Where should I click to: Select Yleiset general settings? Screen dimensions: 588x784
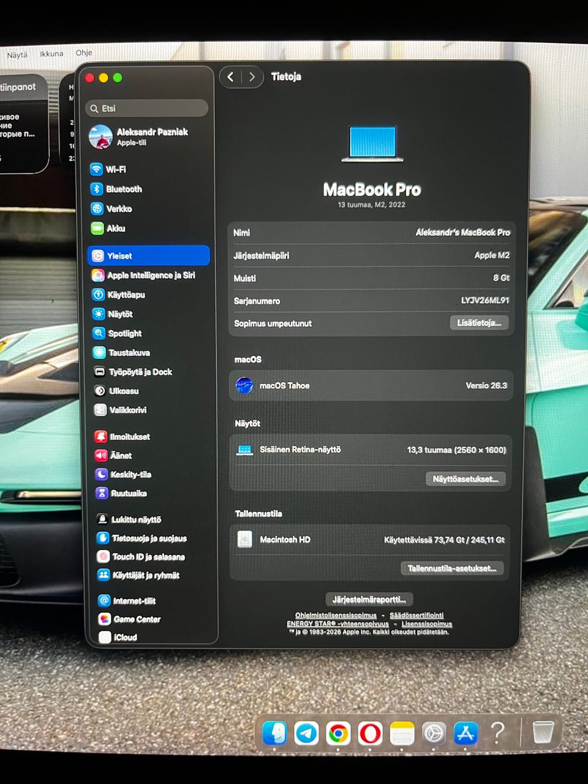(149, 256)
